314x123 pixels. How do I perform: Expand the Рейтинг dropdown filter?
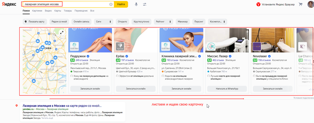point(163,22)
